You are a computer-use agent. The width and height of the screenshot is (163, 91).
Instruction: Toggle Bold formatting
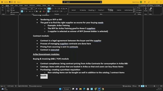(x=22, y=11)
